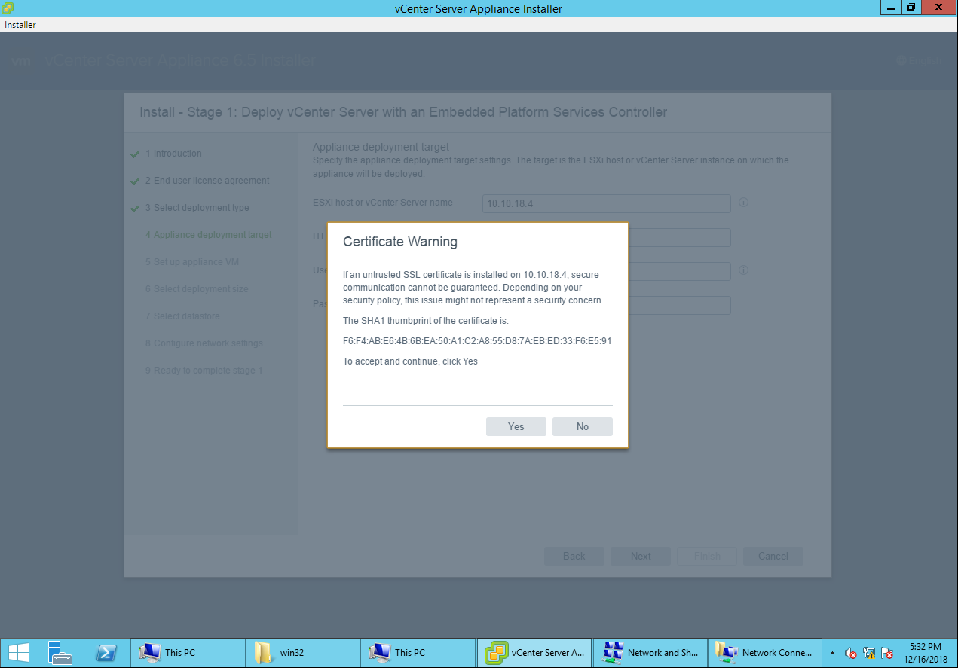
Task: Click 'To accept and continue, click Yes' text
Action: pyautogui.click(x=410, y=361)
